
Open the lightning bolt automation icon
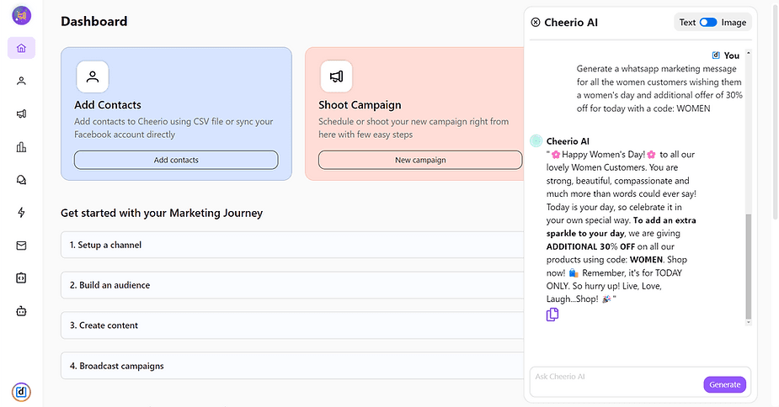click(21, 213)
